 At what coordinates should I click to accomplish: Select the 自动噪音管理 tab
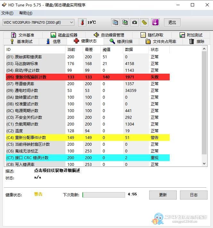(x=108, y=35)
